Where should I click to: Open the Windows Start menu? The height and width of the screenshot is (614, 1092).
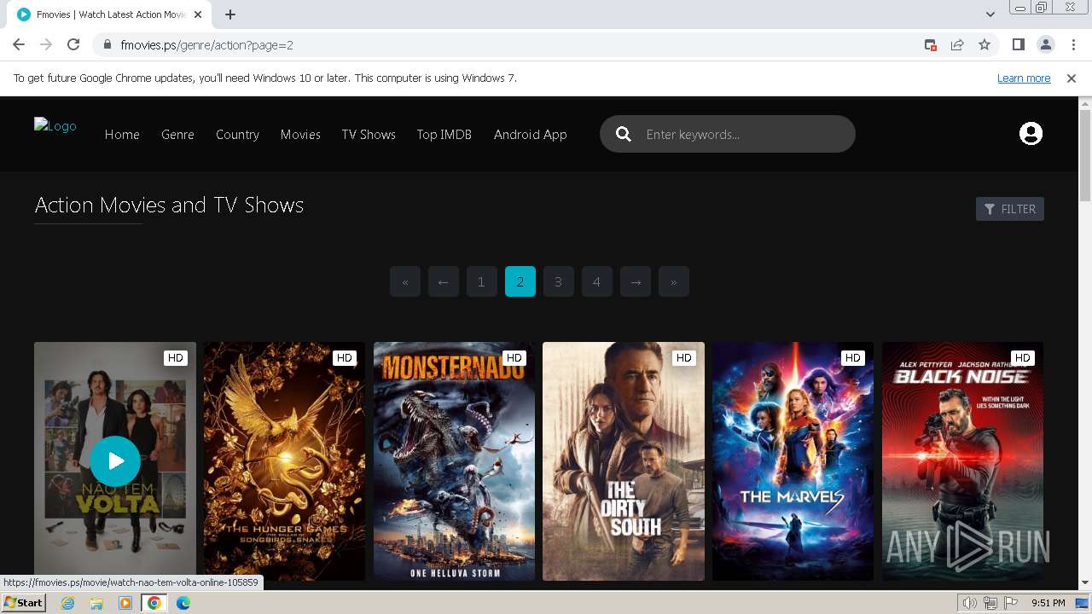(x=24, y=603)
